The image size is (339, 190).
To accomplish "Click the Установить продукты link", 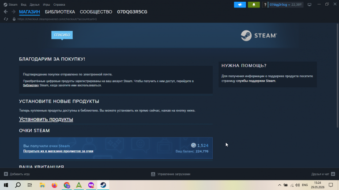I will [x=46, y=119].
